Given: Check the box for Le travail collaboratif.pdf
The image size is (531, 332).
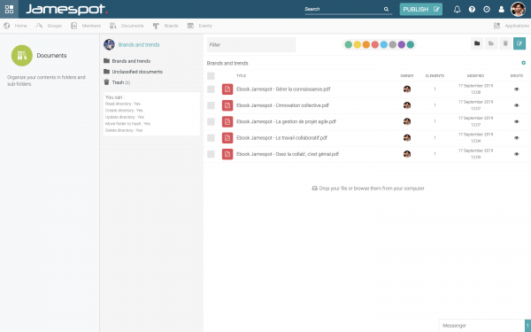Looking at the screenshot, I should (211, 138).
